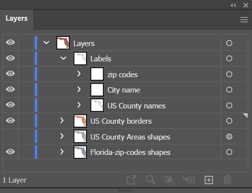Expand the zip codes sublayer
The image size is (252, 193).
pyautogui.click(x=79, y=74)
